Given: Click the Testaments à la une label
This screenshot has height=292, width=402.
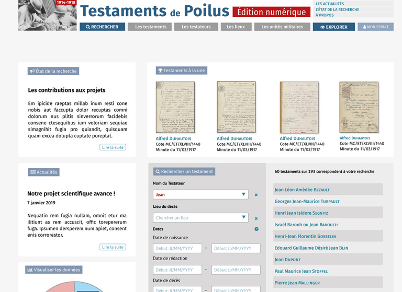Looking at the screenshot, I should pyautogui.click(x=182, y=71).
